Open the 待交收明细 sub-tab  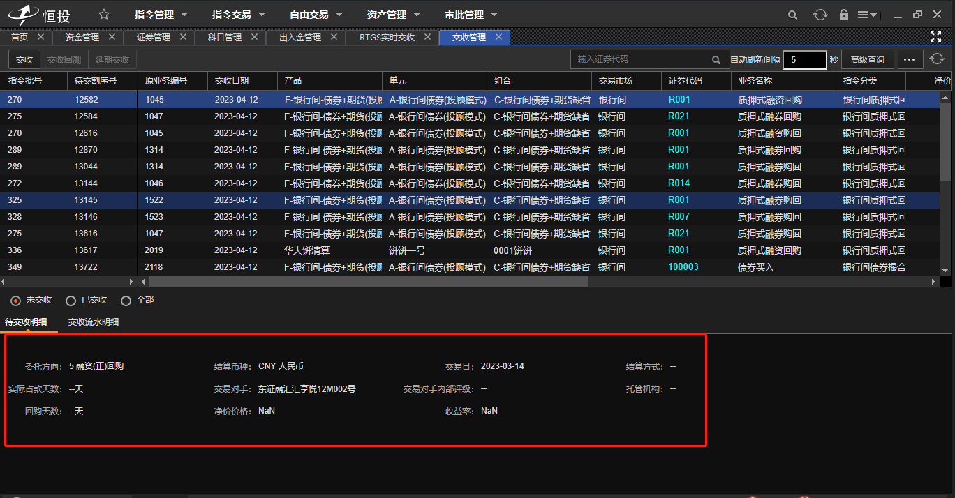26,322
